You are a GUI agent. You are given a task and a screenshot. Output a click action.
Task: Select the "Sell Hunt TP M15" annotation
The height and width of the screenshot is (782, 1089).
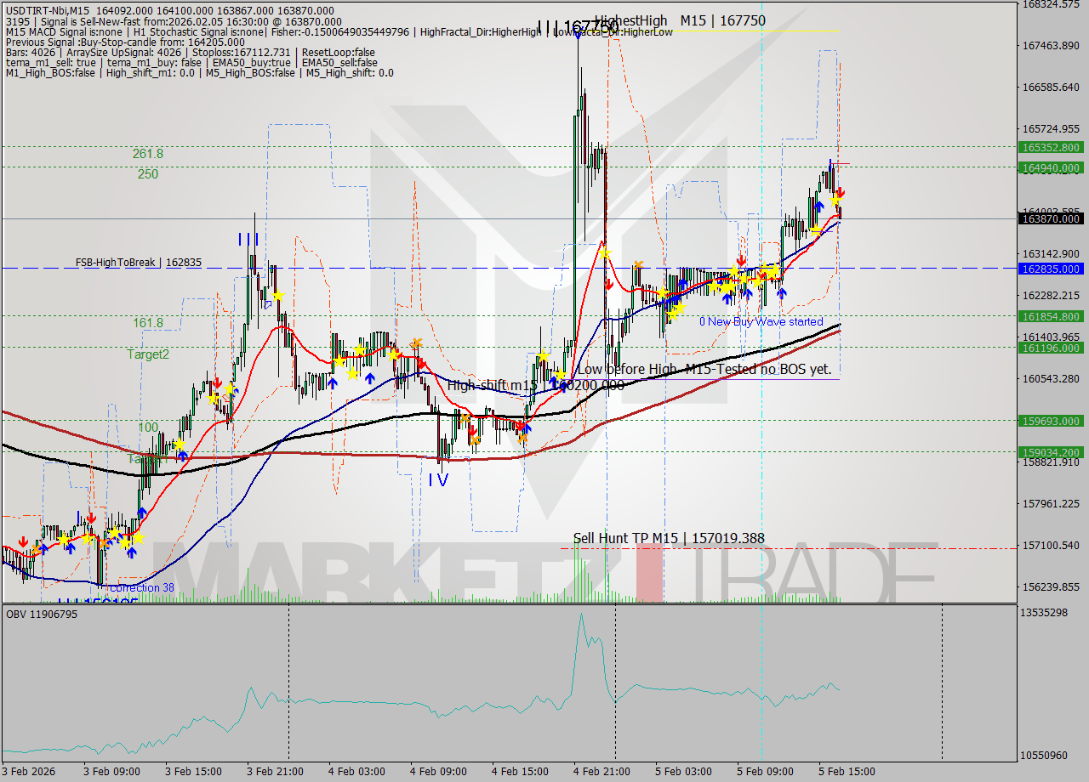pos(668,538)
